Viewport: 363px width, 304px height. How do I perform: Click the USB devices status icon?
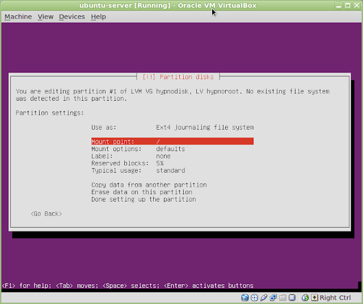click(x=264, y=298)
